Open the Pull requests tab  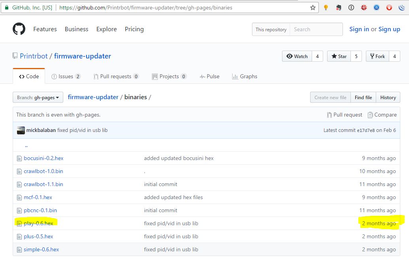pyautogui.click(x=116, y=76)
